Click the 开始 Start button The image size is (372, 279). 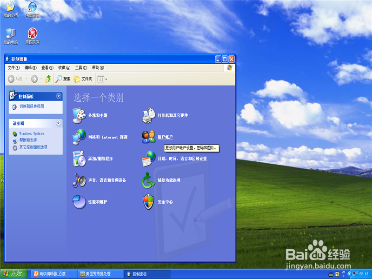13,274
